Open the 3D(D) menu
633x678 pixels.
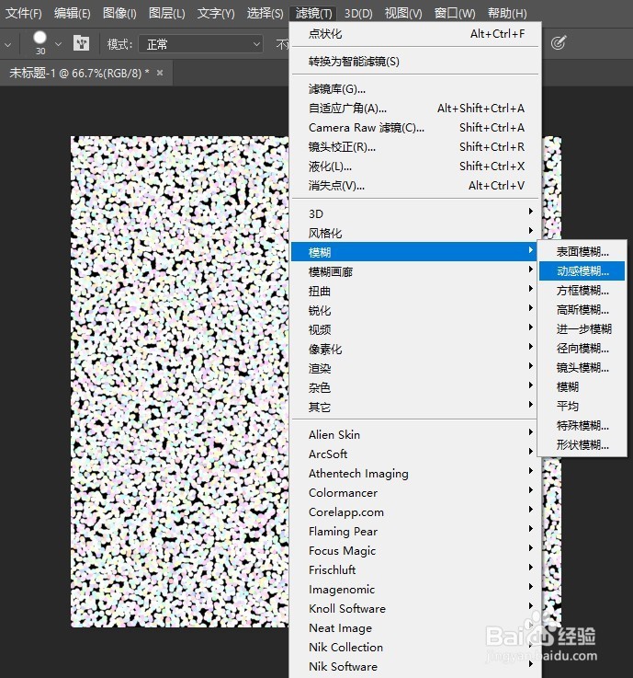[358, 14]
